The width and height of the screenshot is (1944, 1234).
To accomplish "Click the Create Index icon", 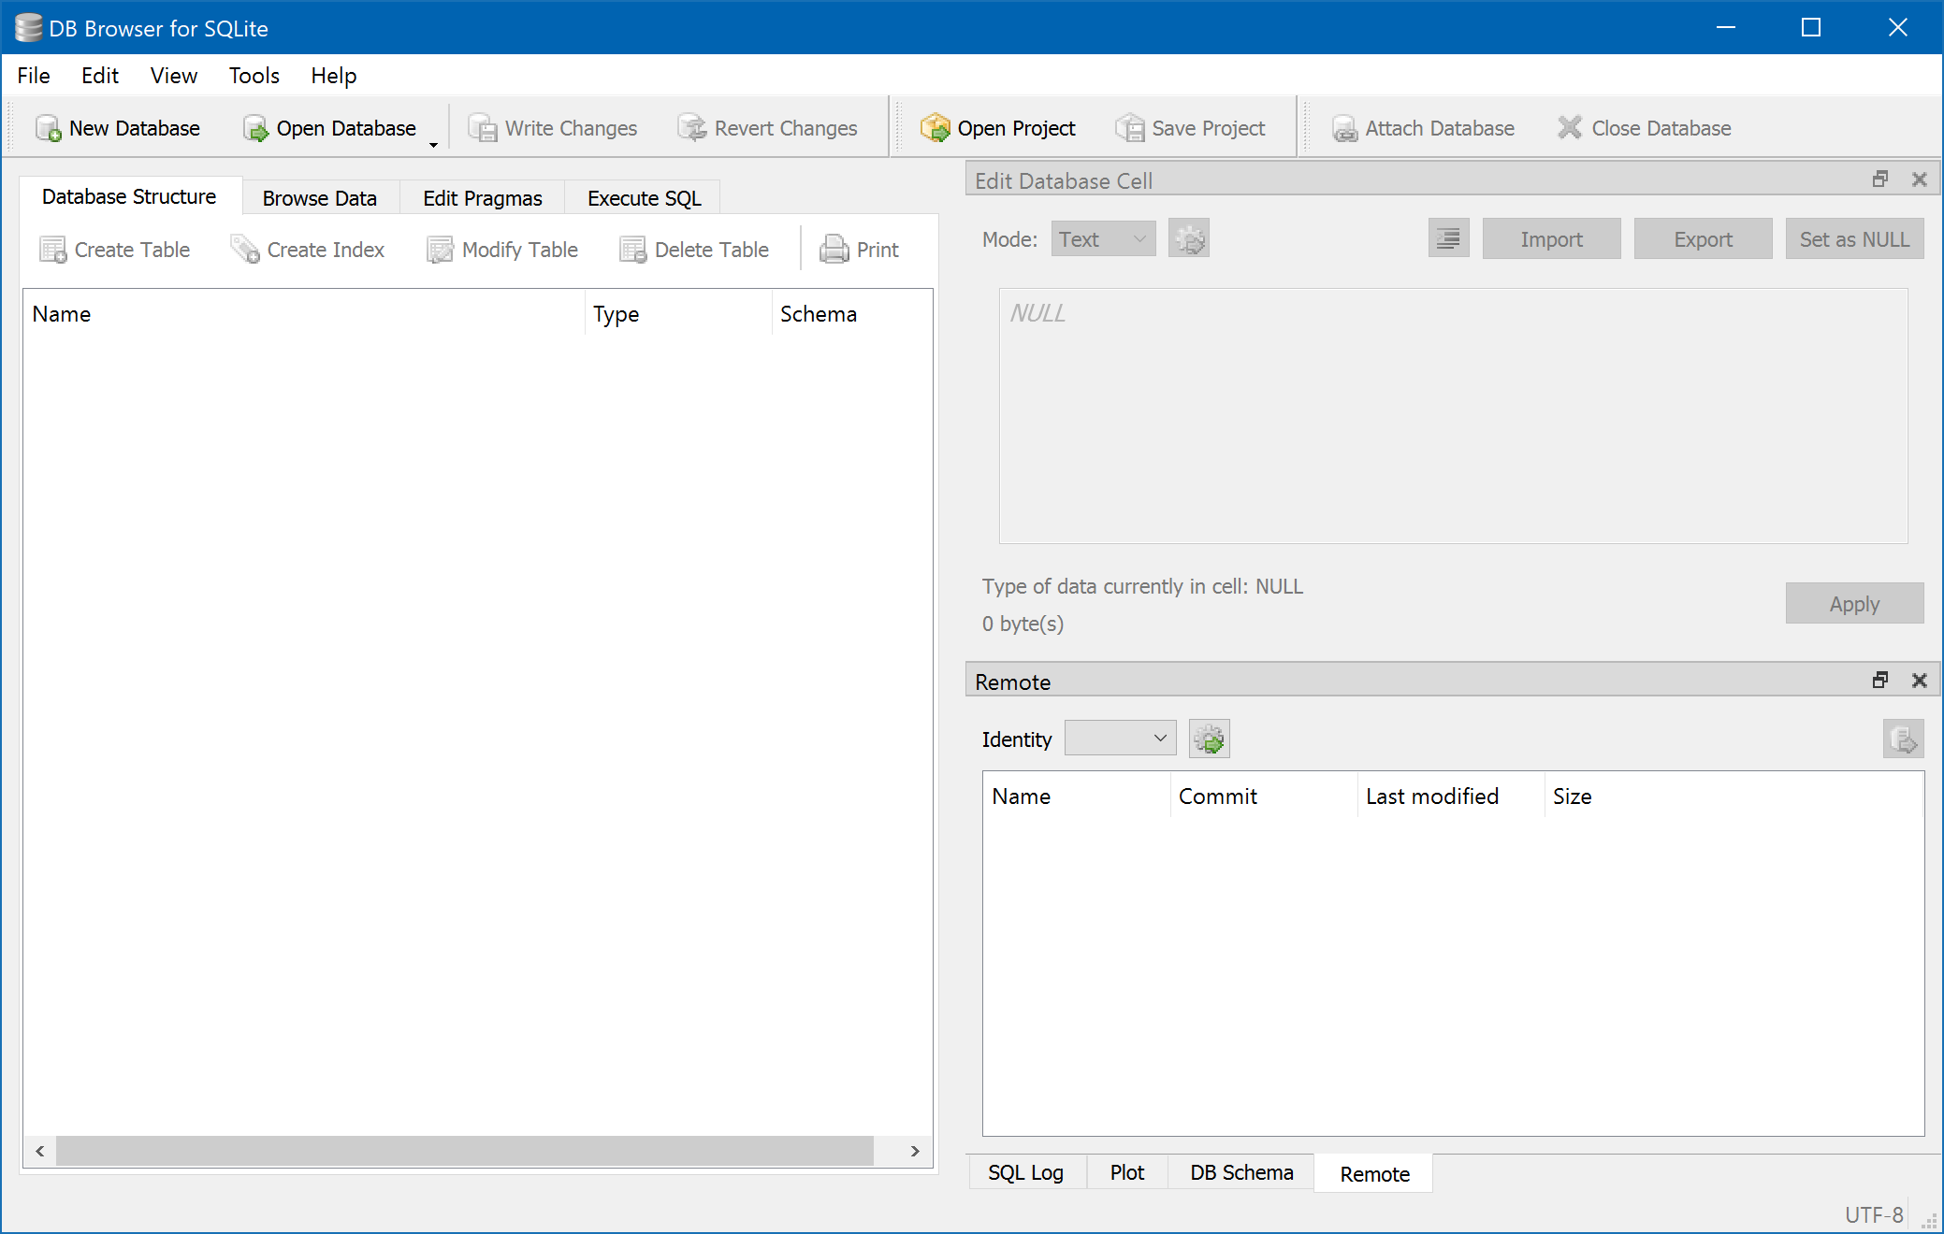I will pos(307,250).
